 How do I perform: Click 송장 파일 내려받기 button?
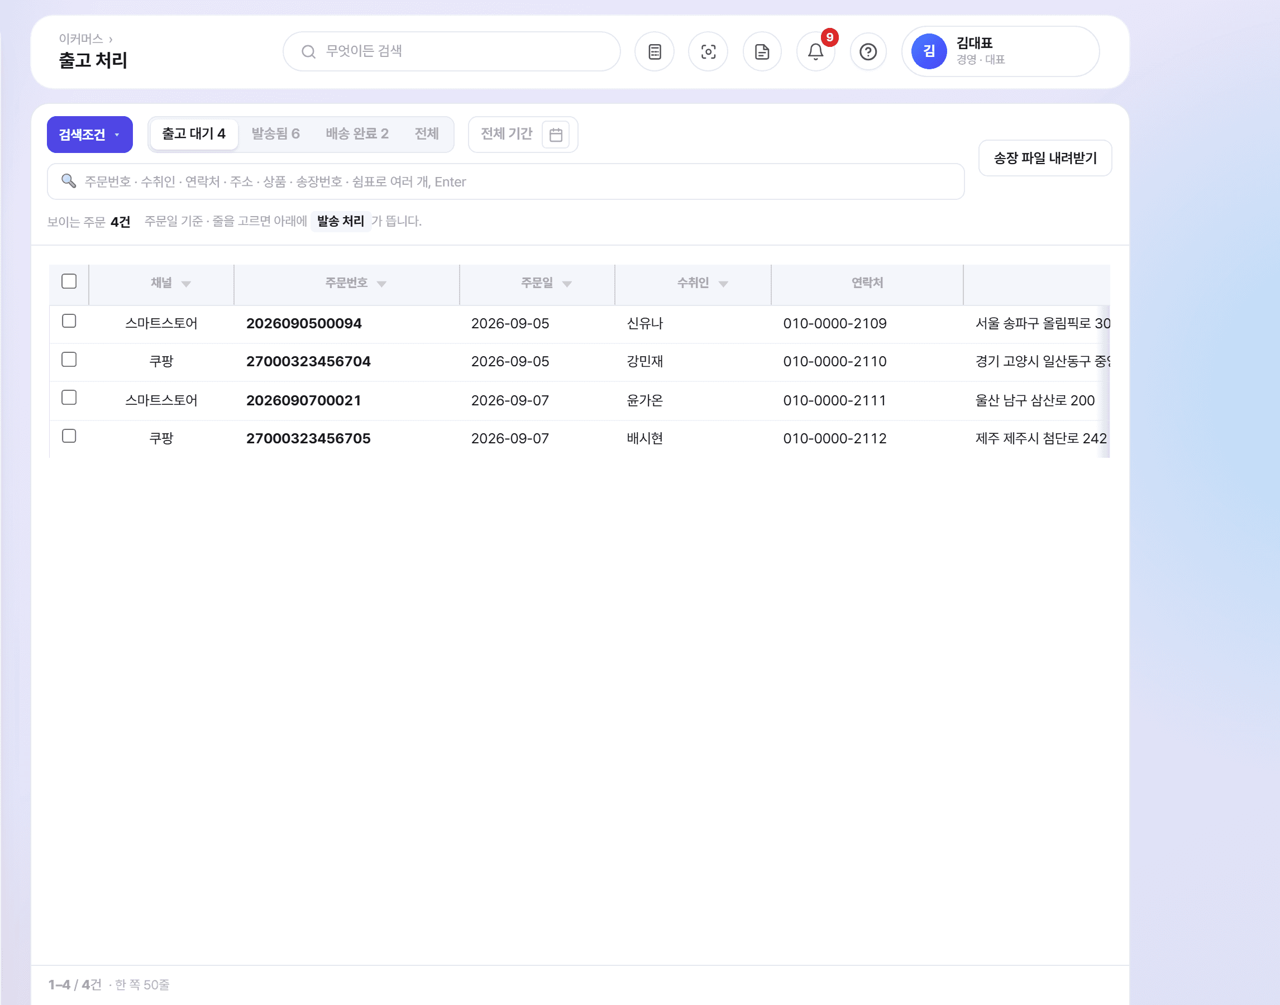click(1045, 157)
